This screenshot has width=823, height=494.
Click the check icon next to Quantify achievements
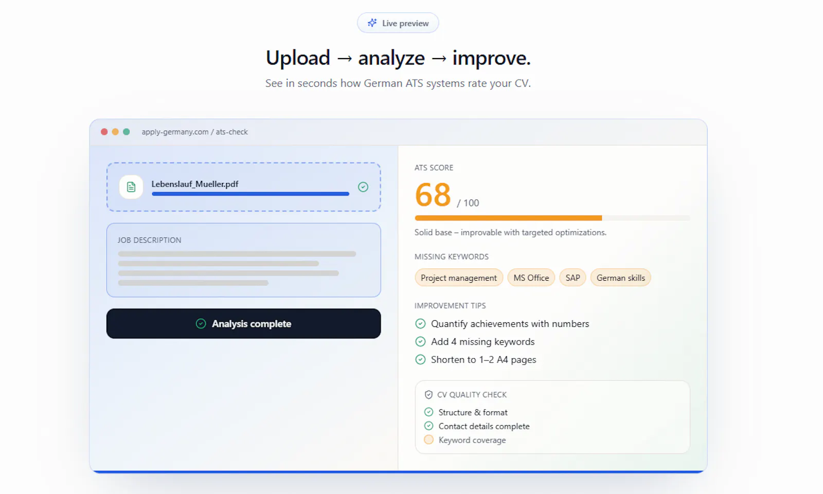[420, 323]
